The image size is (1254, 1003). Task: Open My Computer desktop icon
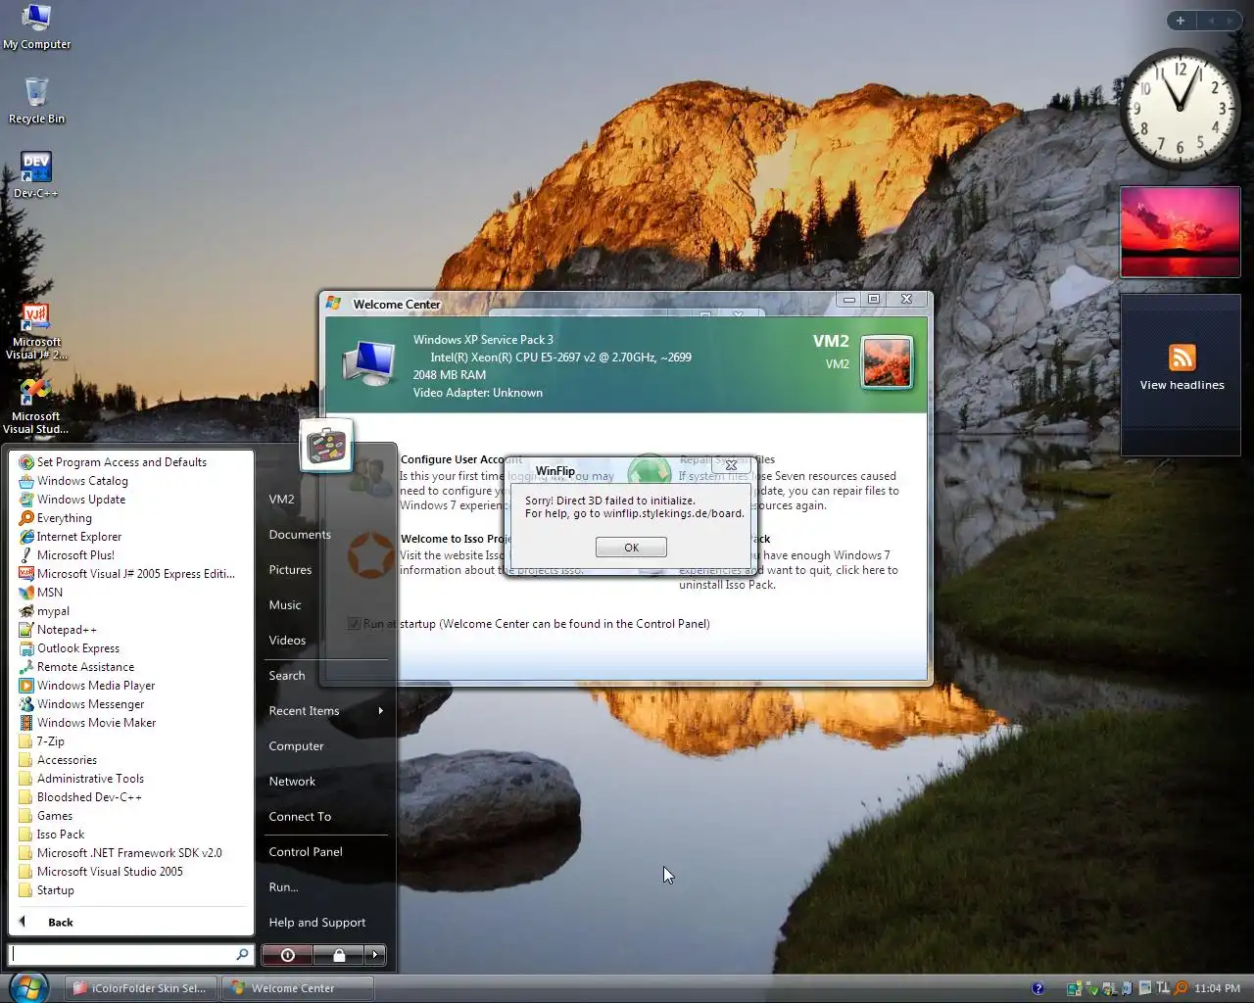(36, 26)
